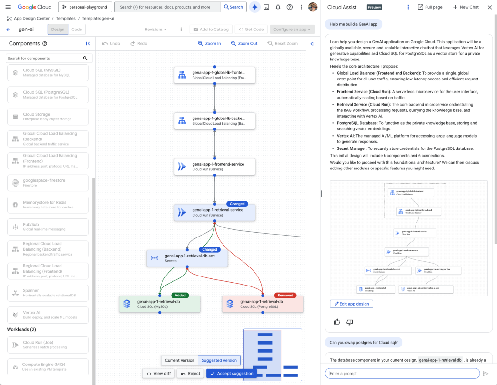
Task: Open the notifications bell
Action: 278,7
